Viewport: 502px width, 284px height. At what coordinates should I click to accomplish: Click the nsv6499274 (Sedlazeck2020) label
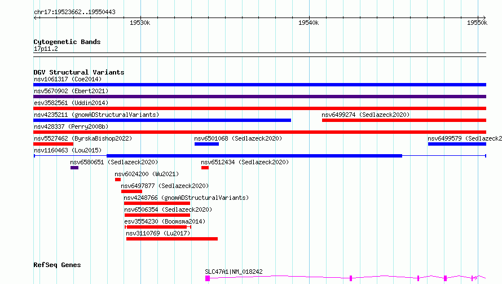click(x=366, y=115)
